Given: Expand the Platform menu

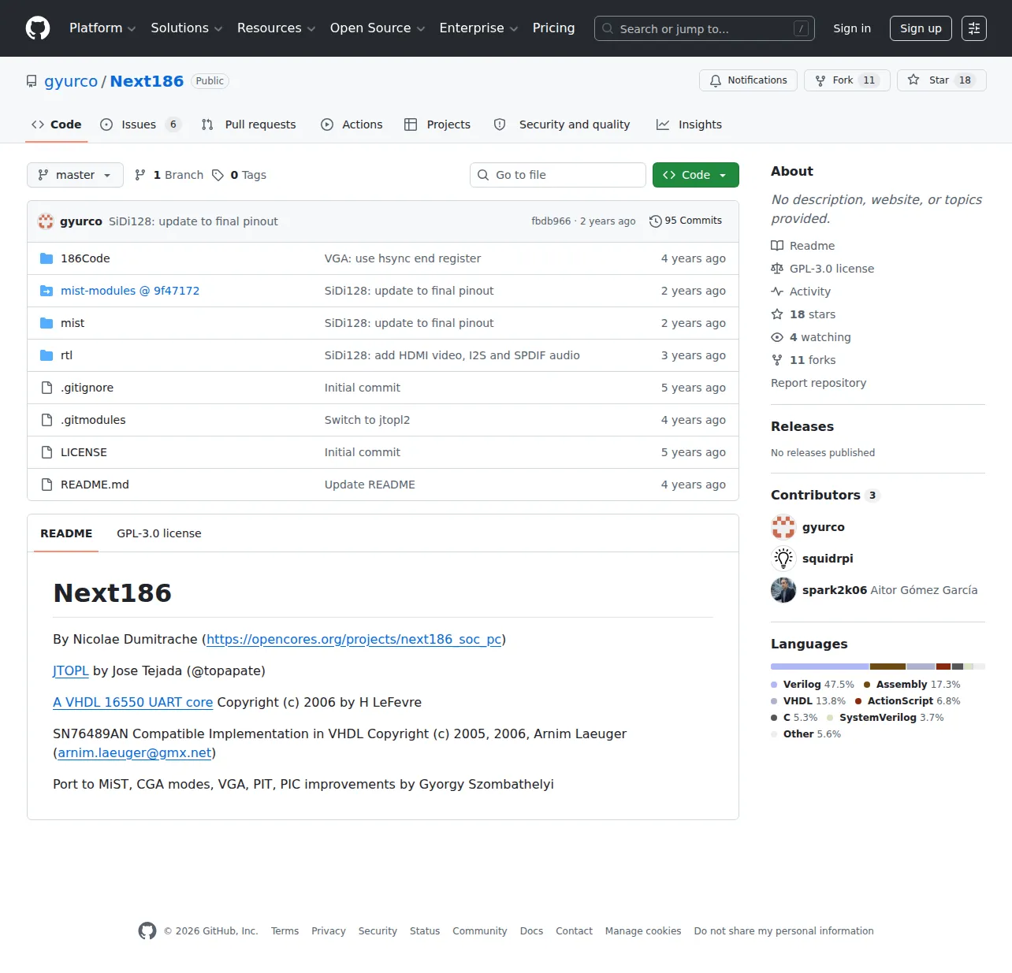Looking at the screenshot, I should 102,28.
